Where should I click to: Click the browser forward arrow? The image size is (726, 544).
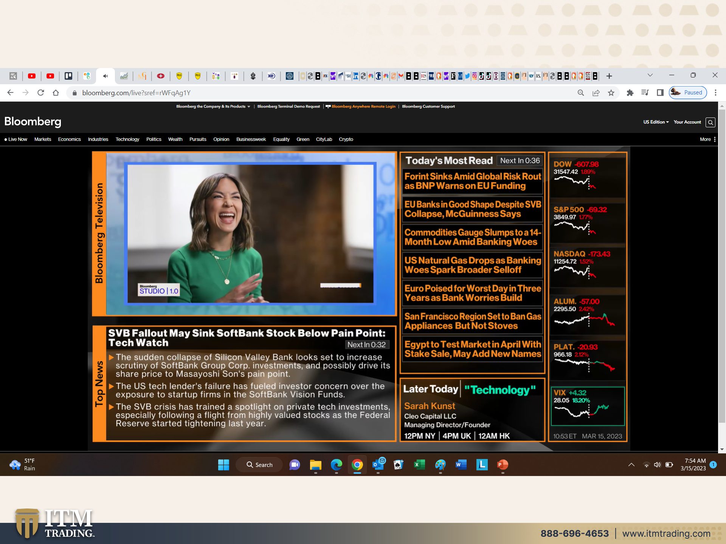pyautogui.click(x=25, y=93)
